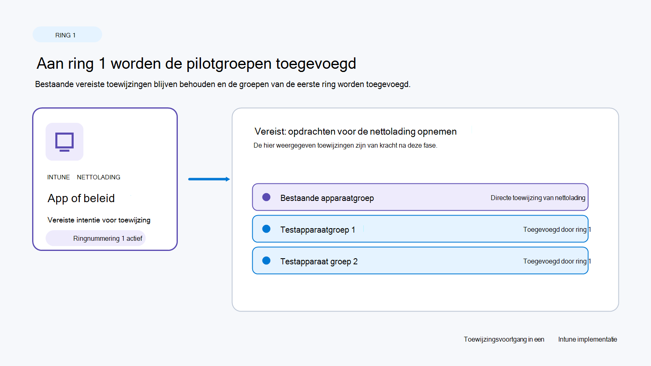This screenshot has width=651, height=366.
Task: Click the Vereist: opdrachten voor de nettolading heading
Action: pyautogui.click(x=356, y=131)
